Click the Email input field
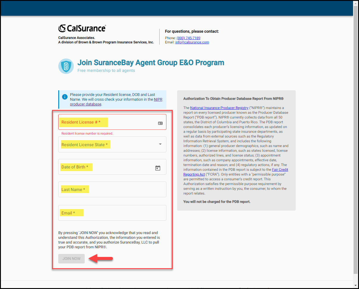359x289 pixels. click(112, 213)
